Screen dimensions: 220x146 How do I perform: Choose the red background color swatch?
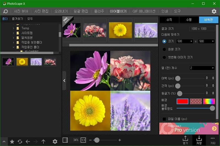182,101
